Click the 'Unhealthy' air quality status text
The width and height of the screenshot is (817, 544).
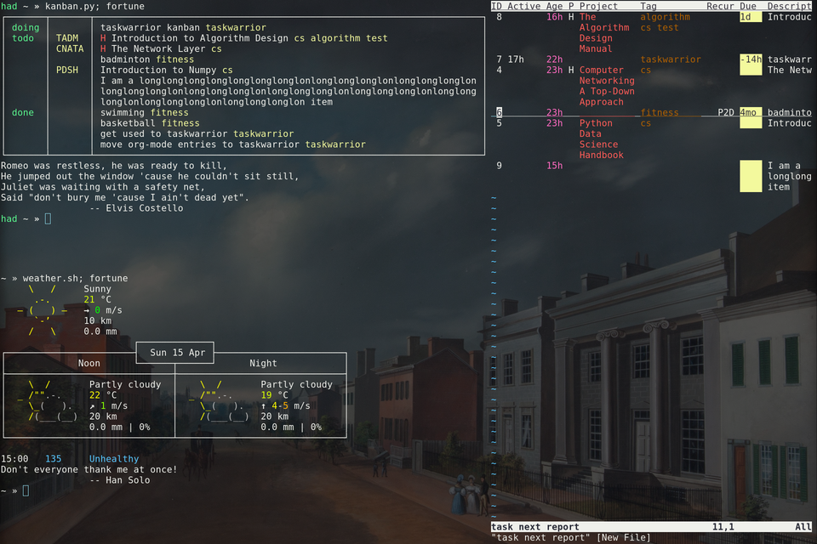coord(114,459)
